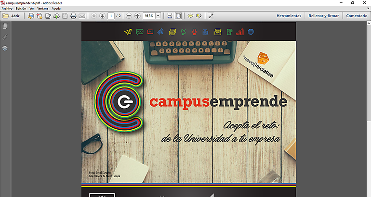Zoom in with the plus button
The image size is (371, 197).
(x=137, y=16)
